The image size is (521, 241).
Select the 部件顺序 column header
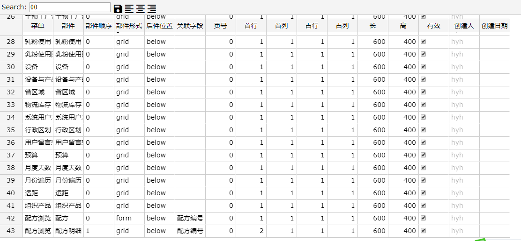[99, 26]
